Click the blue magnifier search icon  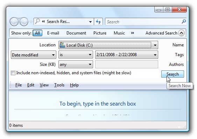coord(184,22)
